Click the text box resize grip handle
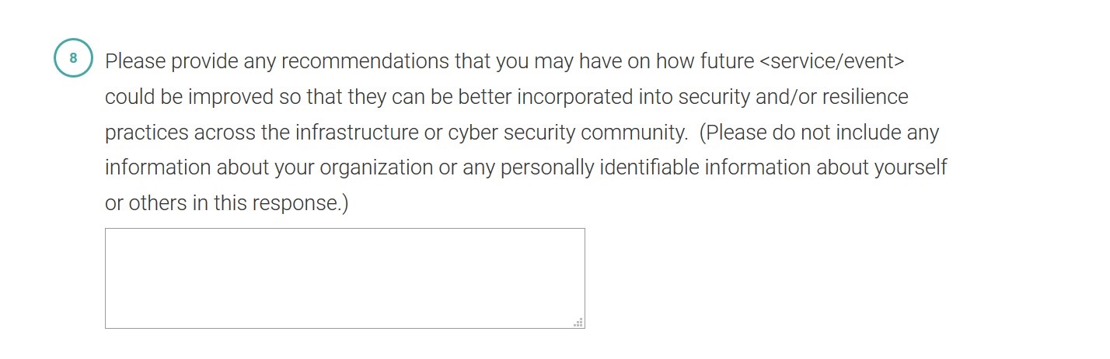This screenshot has height=359, width=1110. (x=578, y=322)
